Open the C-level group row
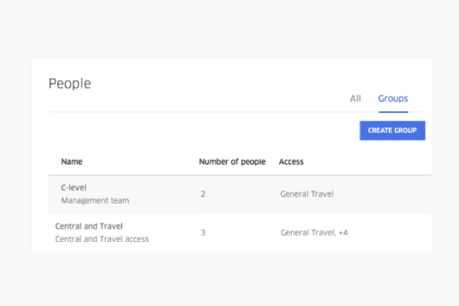 pos(239,194)
